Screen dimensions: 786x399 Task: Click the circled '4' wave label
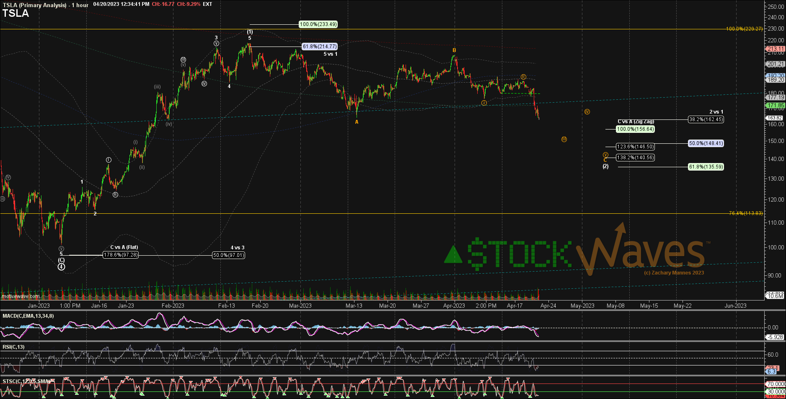pos(61,267)
